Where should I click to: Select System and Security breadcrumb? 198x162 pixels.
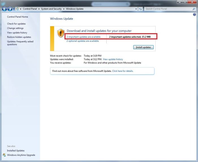[x=51, y=9]
